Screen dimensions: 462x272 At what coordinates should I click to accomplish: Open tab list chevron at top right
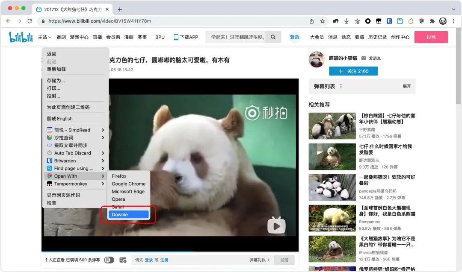click(453, 9)
